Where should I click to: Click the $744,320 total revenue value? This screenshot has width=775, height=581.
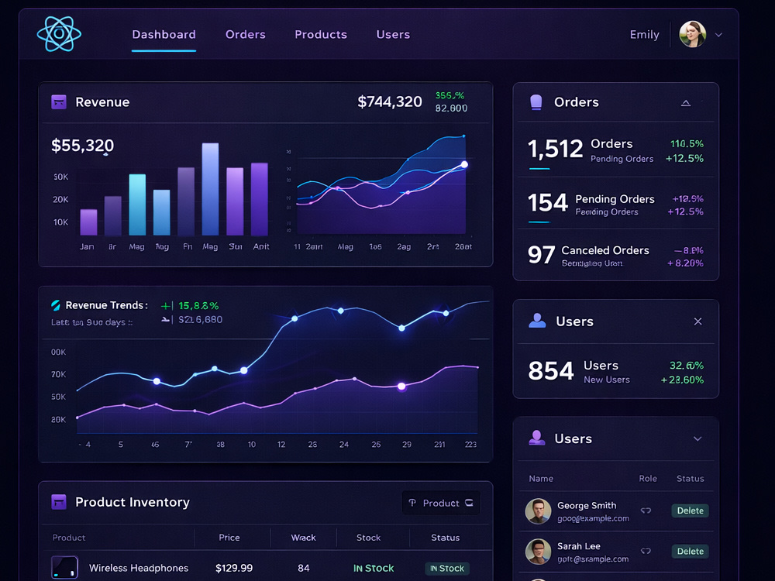pyautogui.click(x=390, y=101)
